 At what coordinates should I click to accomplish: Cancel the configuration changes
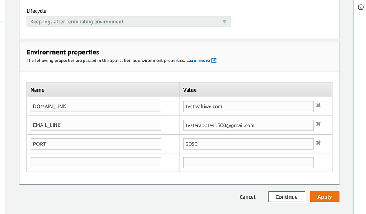248,197
